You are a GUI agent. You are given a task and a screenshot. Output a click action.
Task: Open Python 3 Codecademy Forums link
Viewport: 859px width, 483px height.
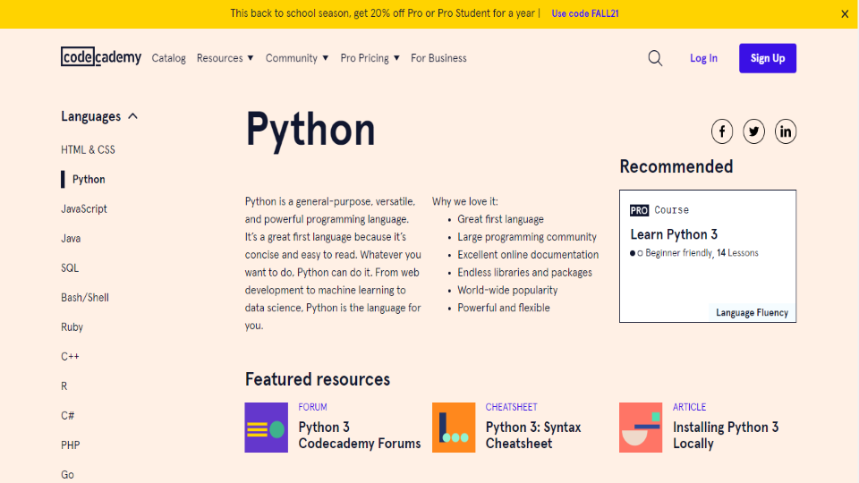pos(360,436)
